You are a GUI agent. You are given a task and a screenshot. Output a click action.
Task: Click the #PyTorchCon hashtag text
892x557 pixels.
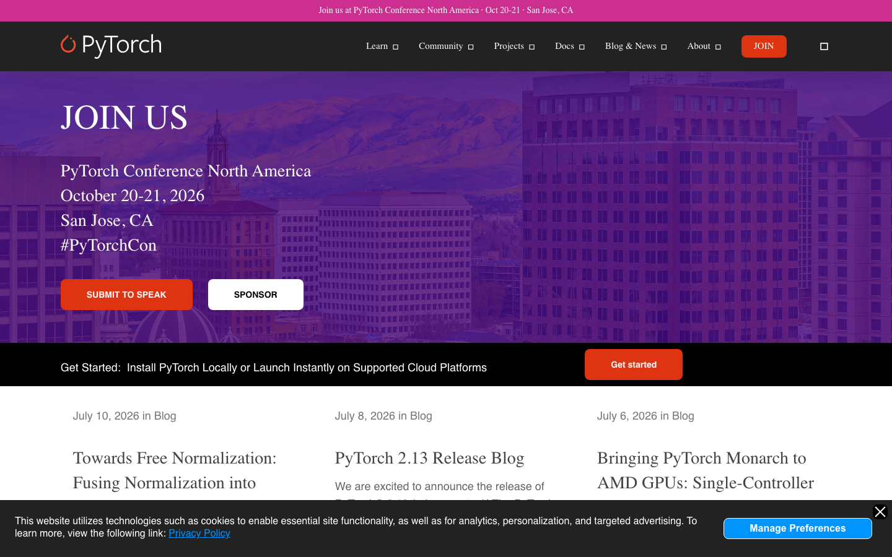pos(108,245)
